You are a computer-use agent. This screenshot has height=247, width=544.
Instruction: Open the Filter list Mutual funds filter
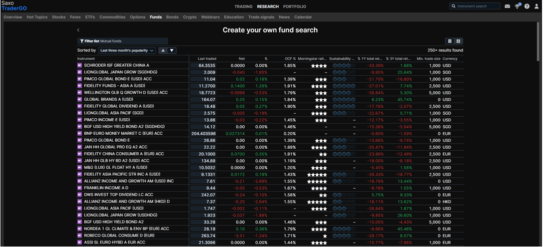click(122, 41)
